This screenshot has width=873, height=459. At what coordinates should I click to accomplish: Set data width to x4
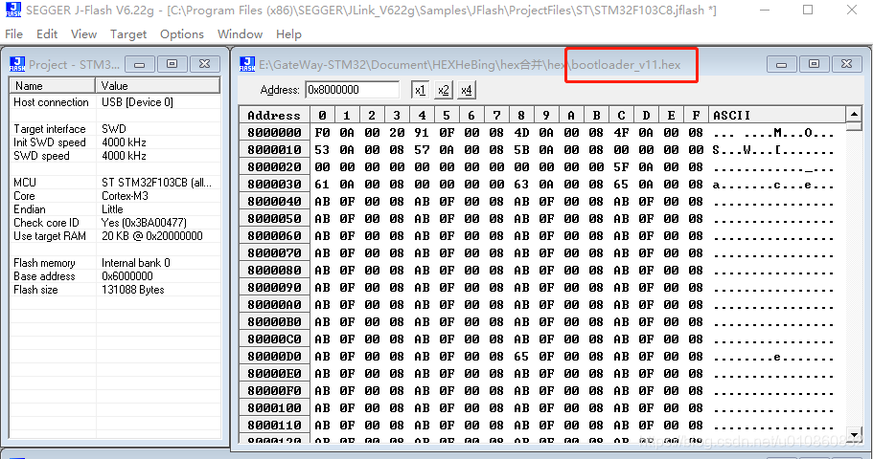466,90
